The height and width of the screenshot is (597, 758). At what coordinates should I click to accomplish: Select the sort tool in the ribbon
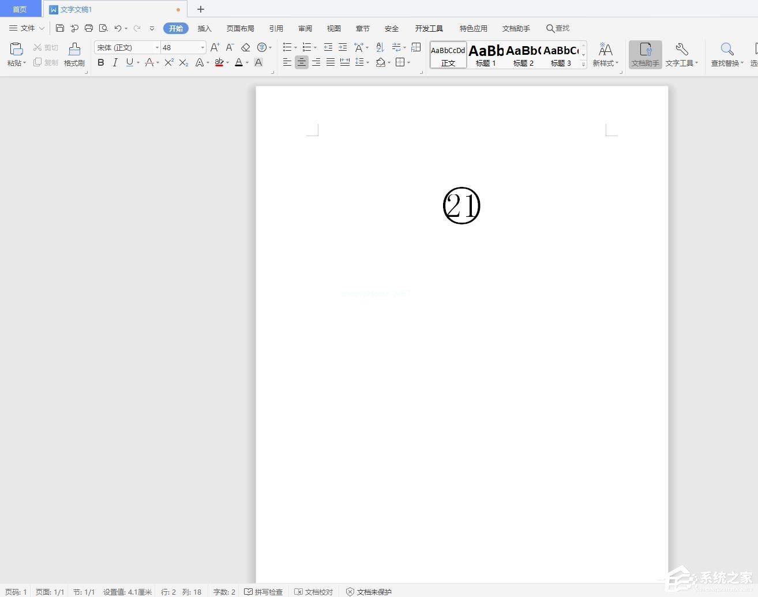point(380,47)
